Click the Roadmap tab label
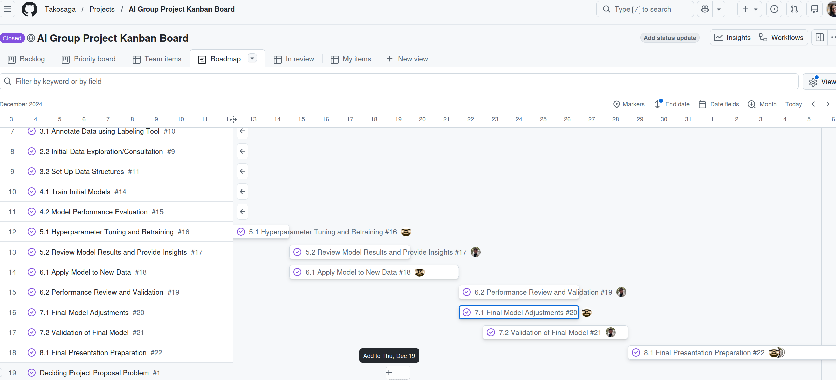 (225, 59)
